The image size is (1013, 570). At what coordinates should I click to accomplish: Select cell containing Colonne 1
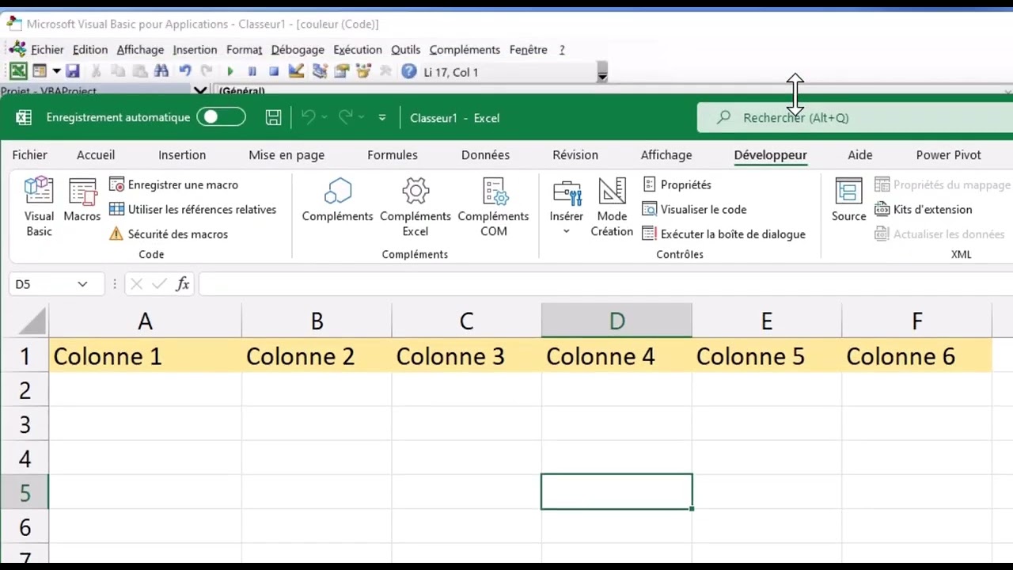point(145,355)
